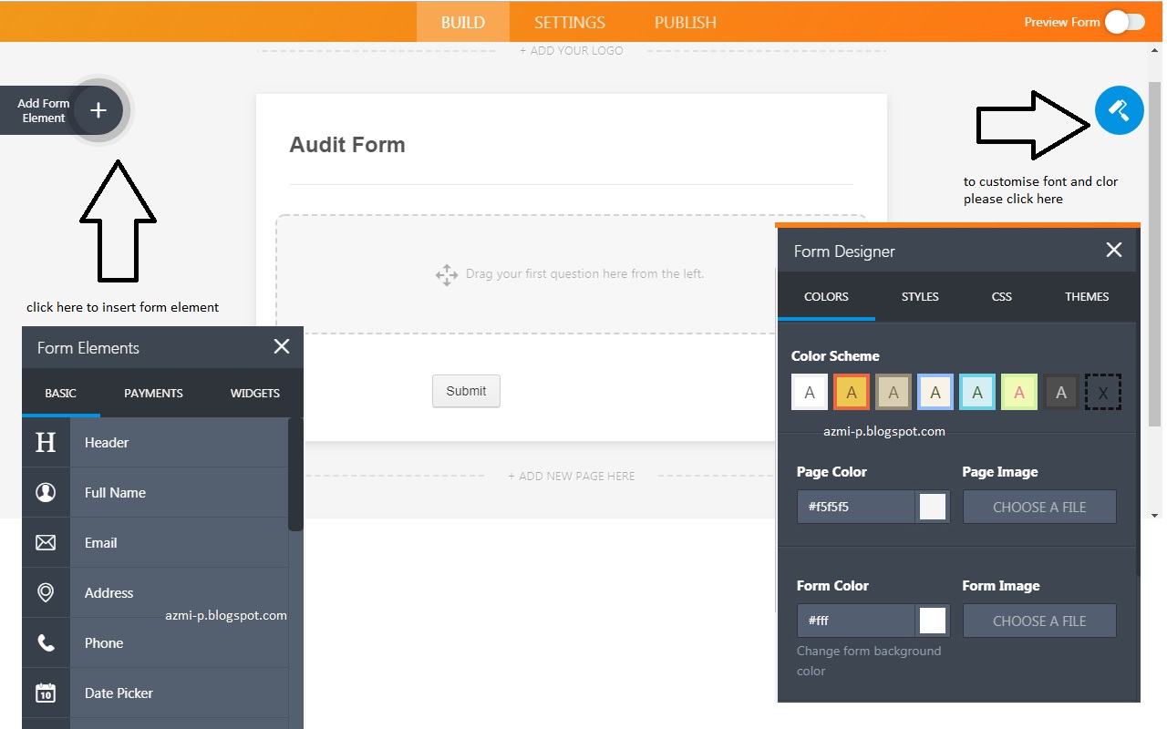Click CHOOSE A FILE for Form Image
The width and height of the screenshot is (1167, 729).
(x=1039, y=621)
